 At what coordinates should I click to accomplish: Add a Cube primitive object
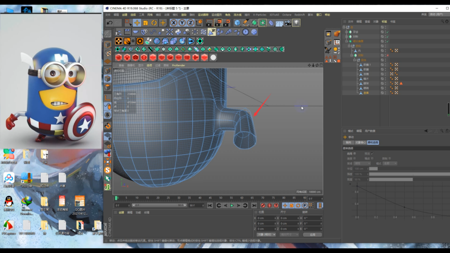237,22
